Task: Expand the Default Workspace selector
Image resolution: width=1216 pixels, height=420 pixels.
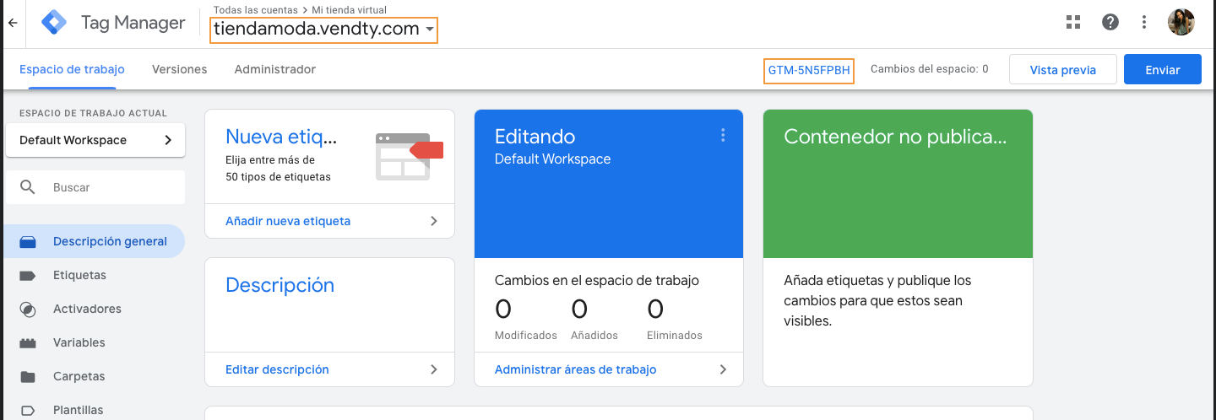Action: click(x=95, y=140)
